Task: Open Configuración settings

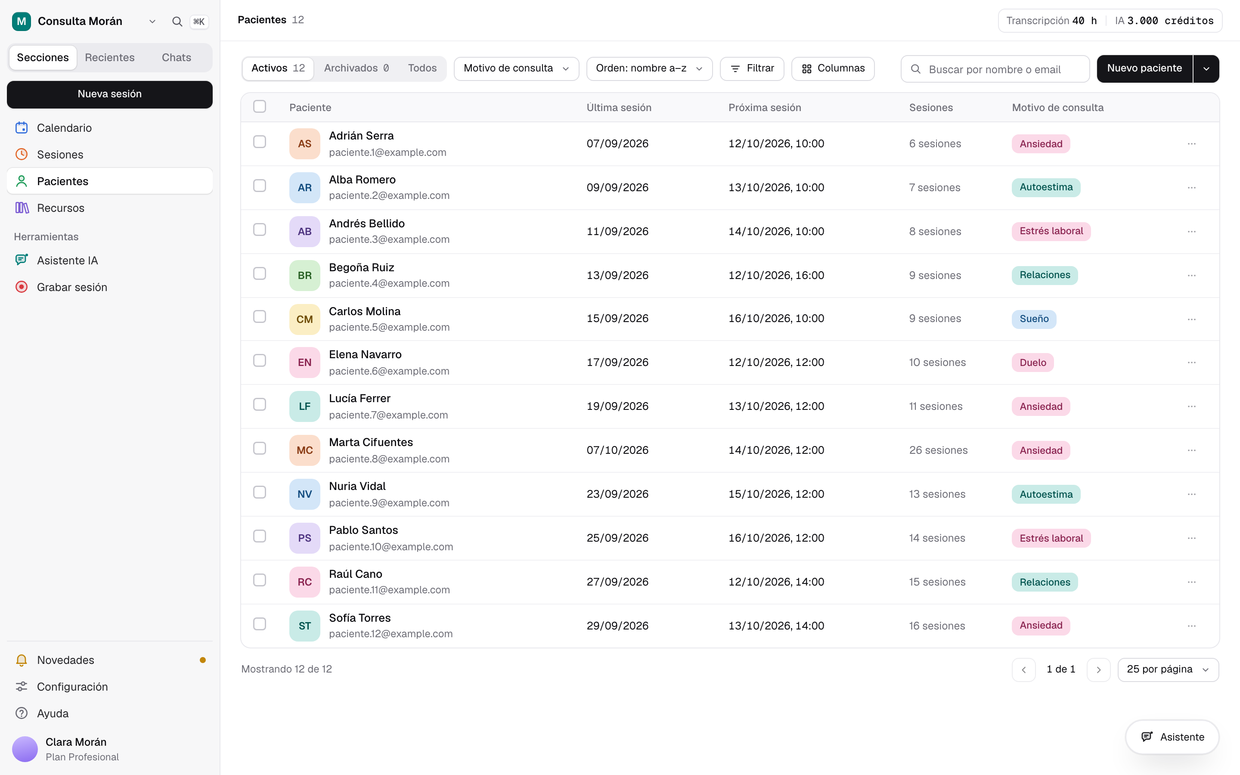Action: point(110,686)
